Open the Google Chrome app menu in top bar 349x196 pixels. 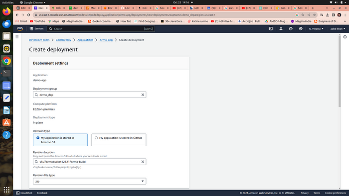tap(32, 2)
